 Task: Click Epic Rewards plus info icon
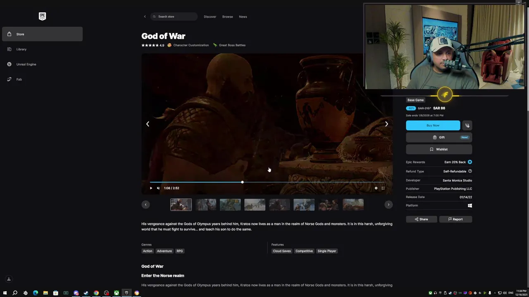coord(469,162)
